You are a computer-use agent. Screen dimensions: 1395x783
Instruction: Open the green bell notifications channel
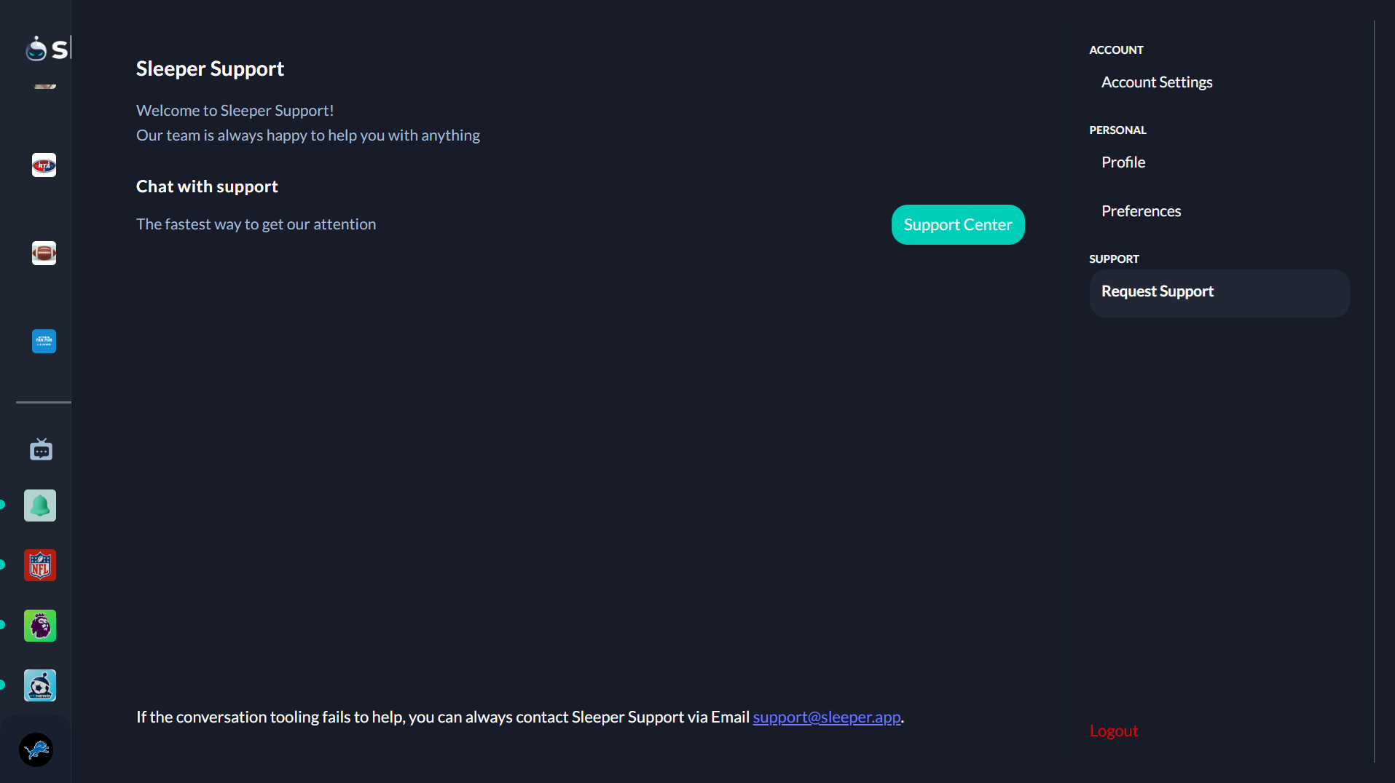tap(40, 505)
